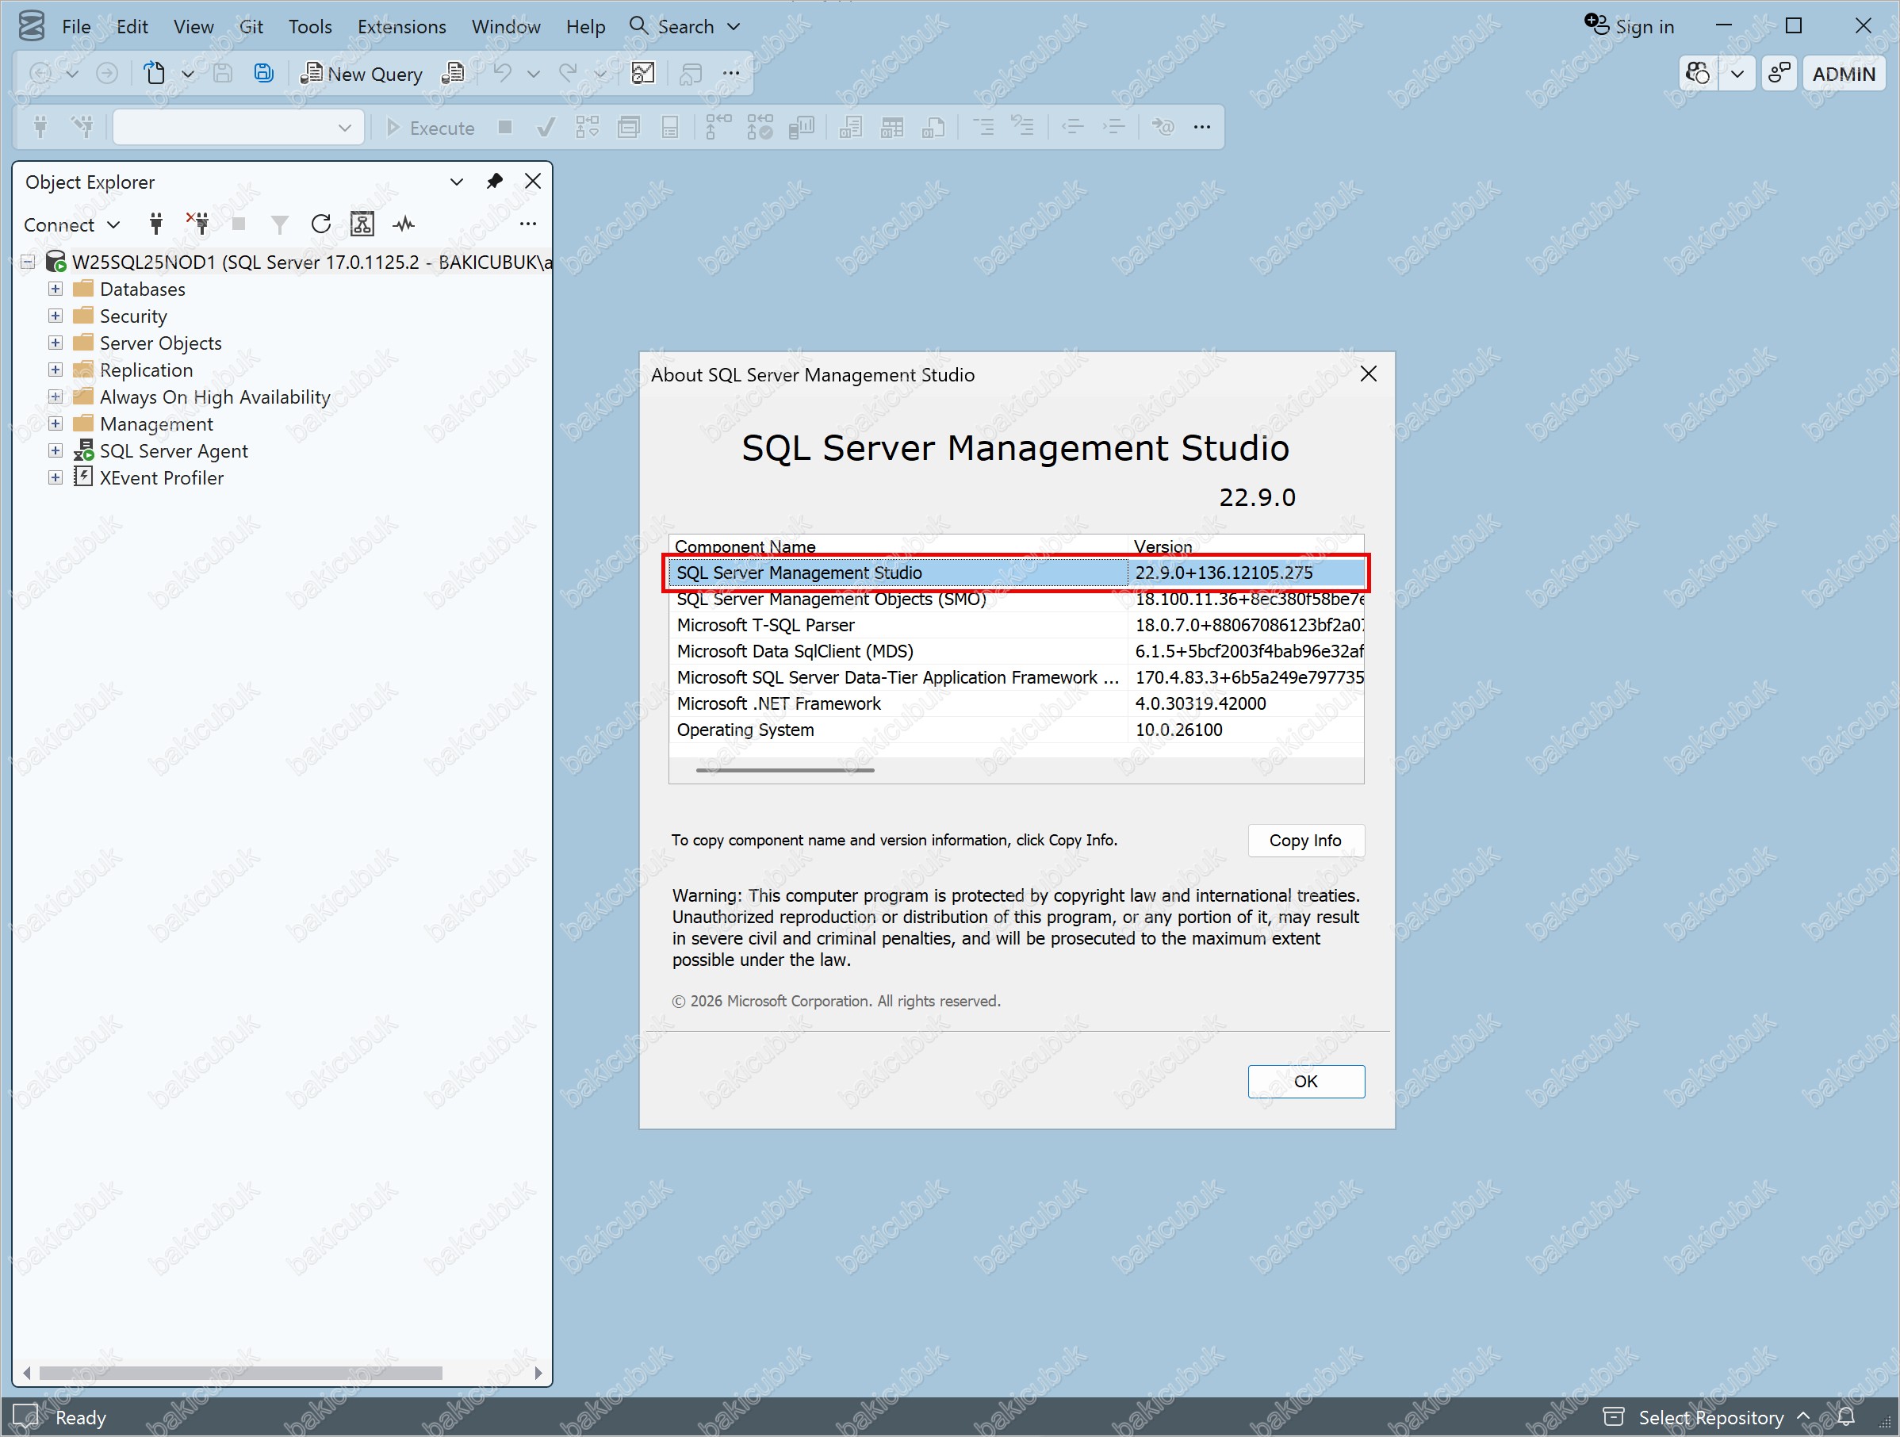Select the Microsoft T-SQL Parser row

1016,625
